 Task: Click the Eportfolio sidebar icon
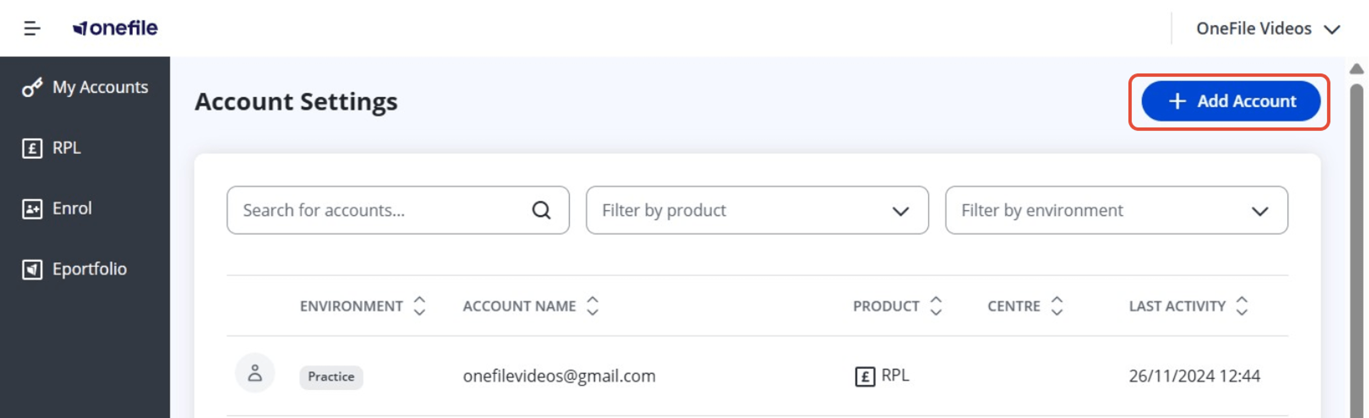click(x=32, y=269)
